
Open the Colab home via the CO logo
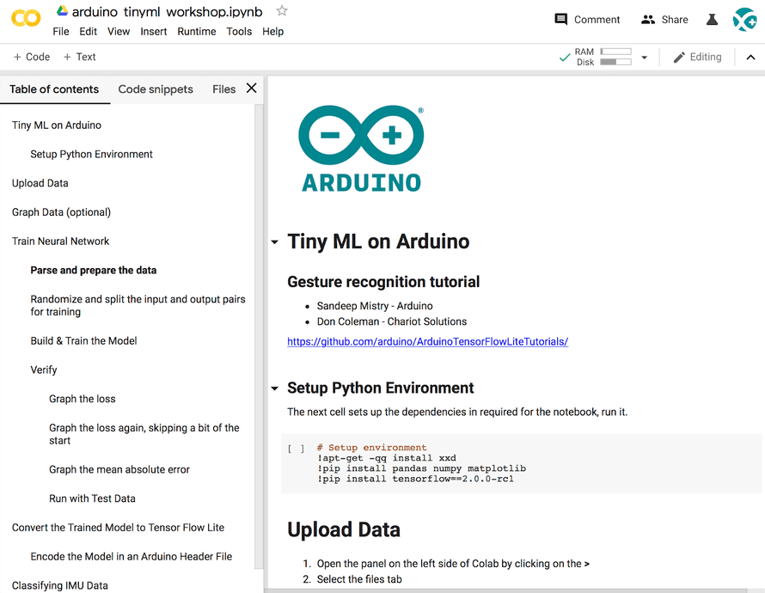(x=25, y=19)
